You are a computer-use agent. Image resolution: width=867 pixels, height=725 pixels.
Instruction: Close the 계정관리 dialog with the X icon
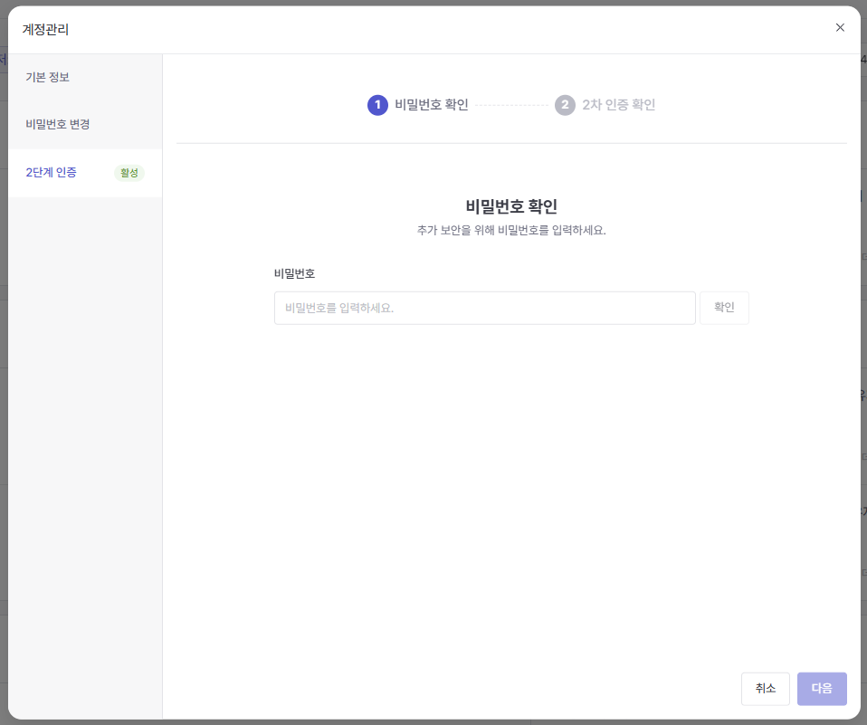click(840, 28)
